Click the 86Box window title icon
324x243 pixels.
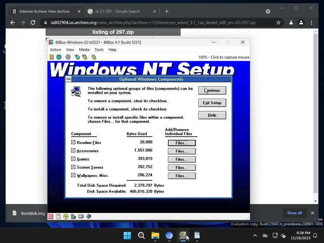click(x=51, y=42)
